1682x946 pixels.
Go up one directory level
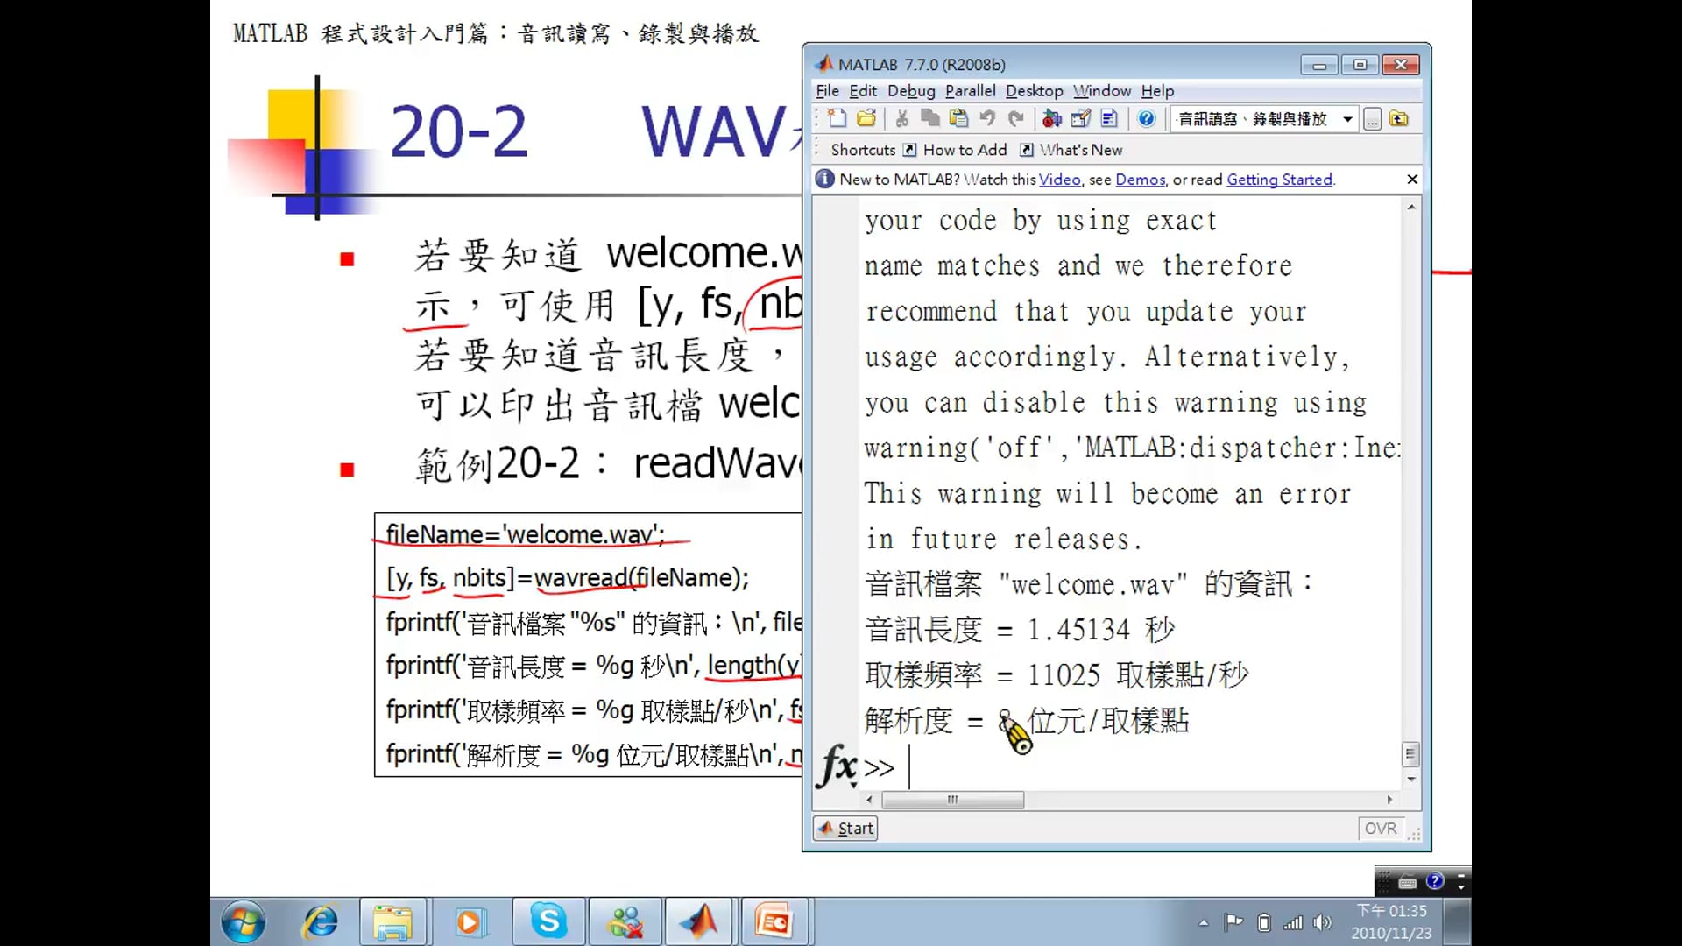tap(1399, 118)
